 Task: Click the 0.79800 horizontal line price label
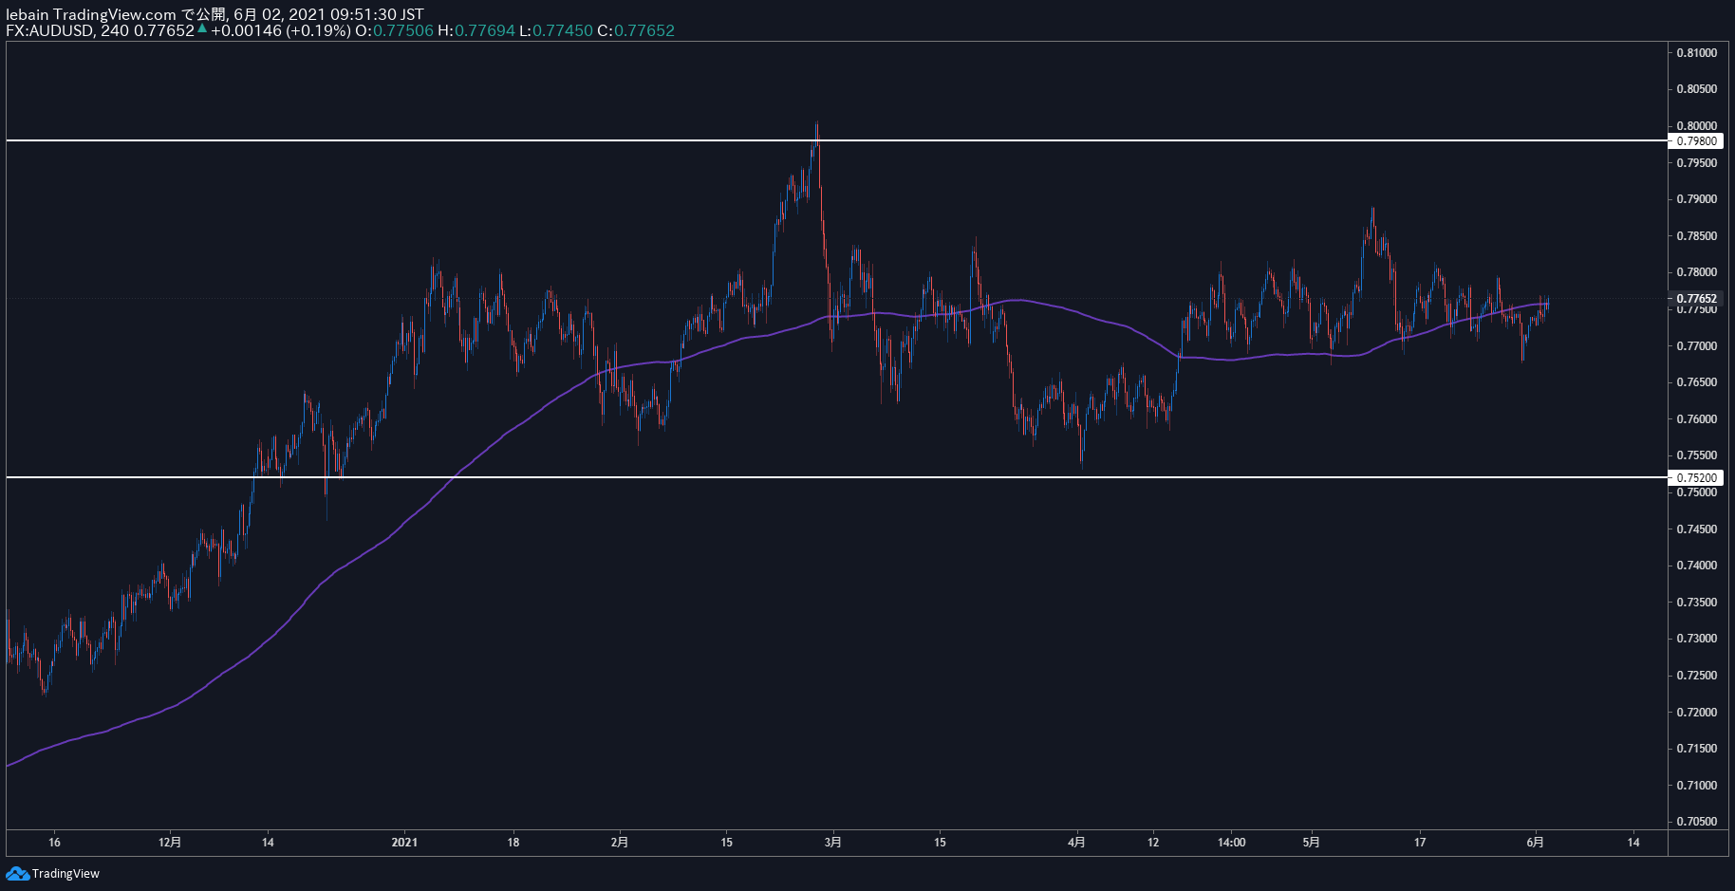click(1695, 141)
